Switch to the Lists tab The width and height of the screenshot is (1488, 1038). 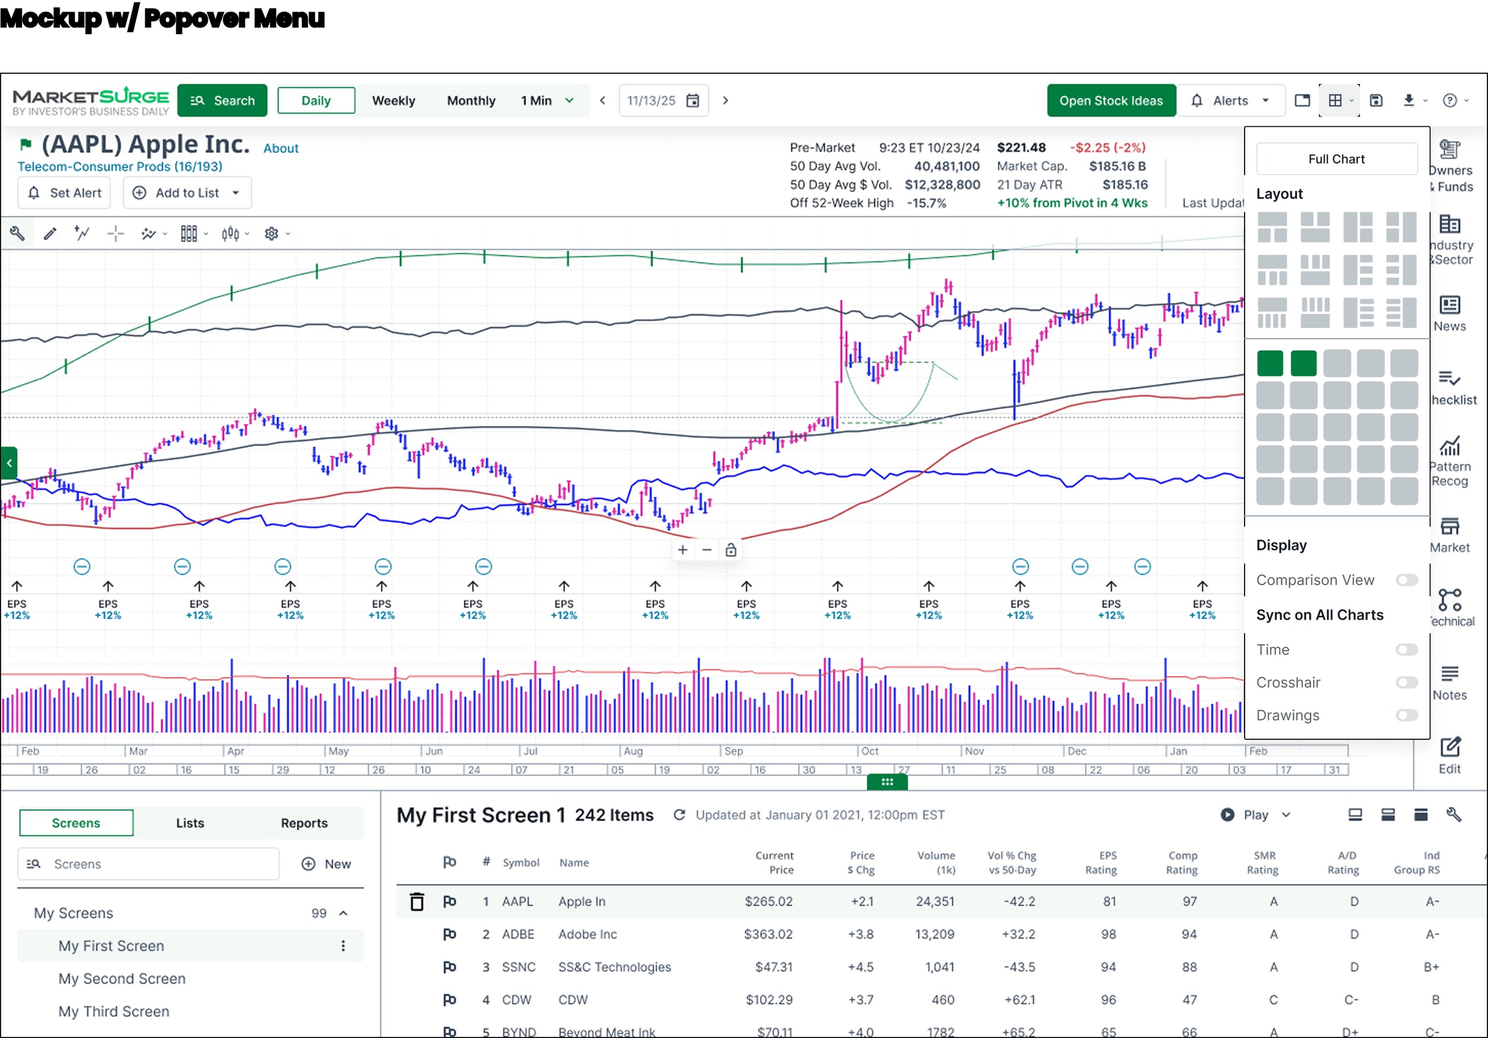point(190,823)
